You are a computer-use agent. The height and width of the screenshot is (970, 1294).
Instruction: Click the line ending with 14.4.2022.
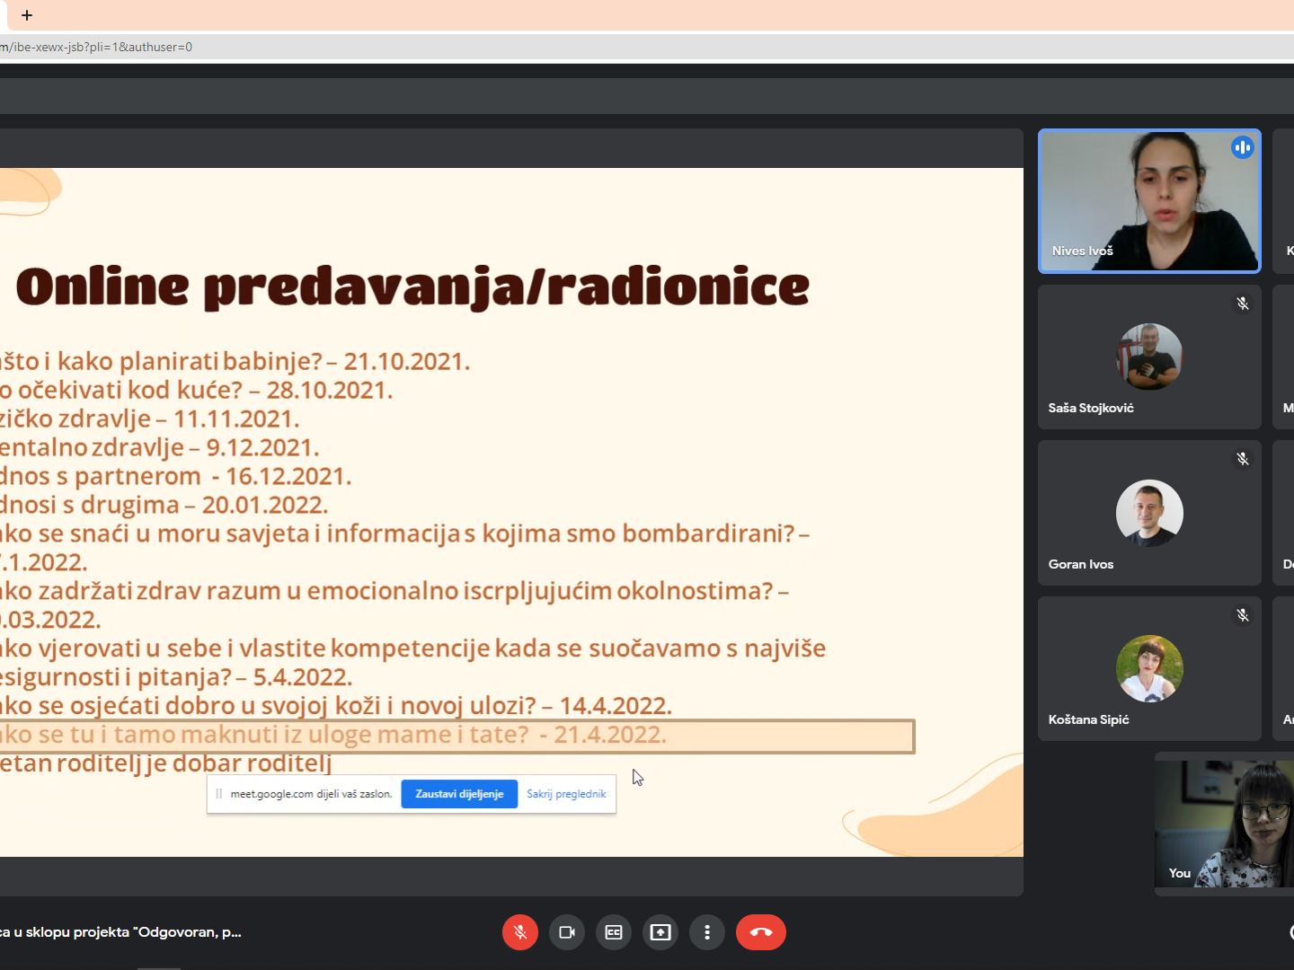336,706
